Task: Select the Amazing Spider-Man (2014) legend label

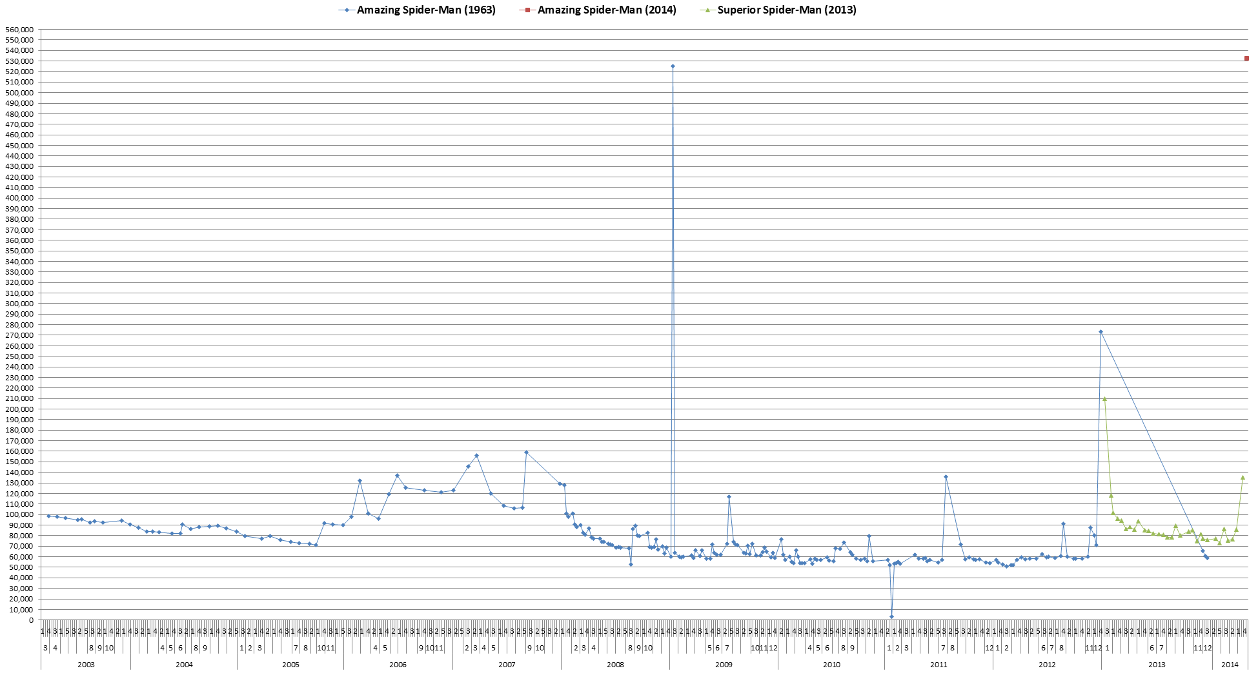Action: pyautogui.click(x=607, y=10)
